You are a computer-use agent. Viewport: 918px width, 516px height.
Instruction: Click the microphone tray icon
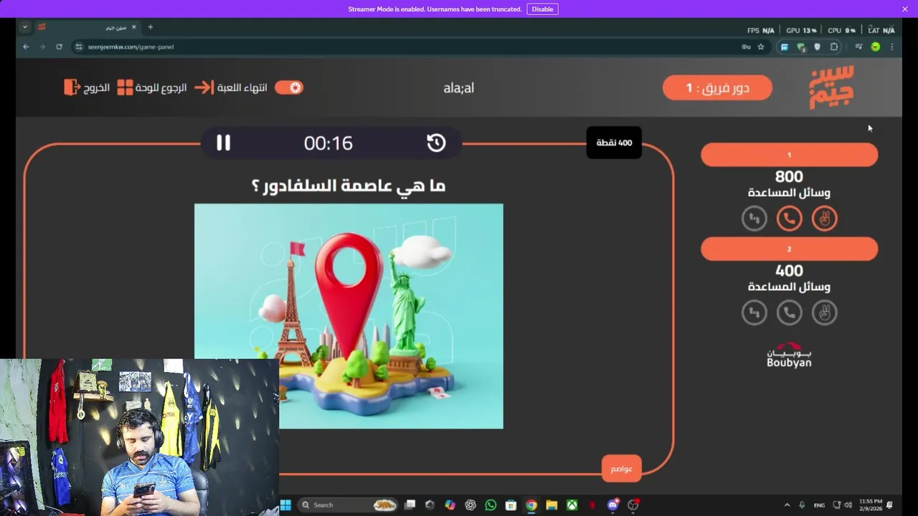pos(802,505)
